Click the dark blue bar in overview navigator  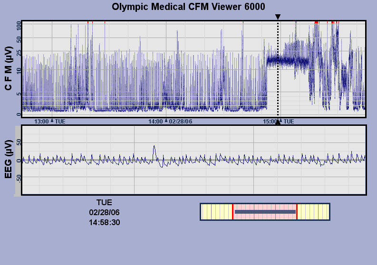point(265,212)
